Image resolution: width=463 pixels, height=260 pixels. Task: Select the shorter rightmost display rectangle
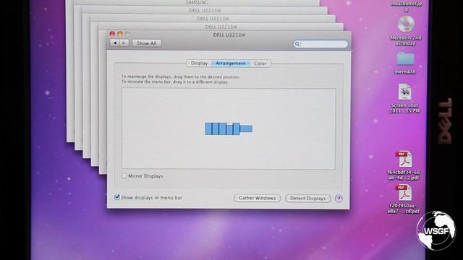tap(246, 129)
